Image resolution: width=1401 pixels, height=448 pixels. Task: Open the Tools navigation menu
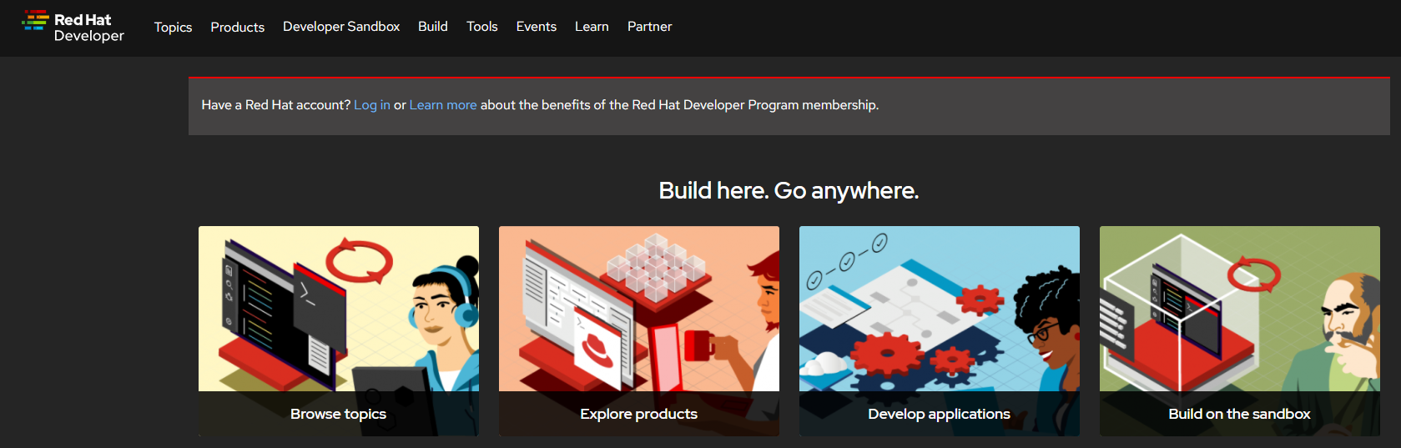tap(481, 27)
